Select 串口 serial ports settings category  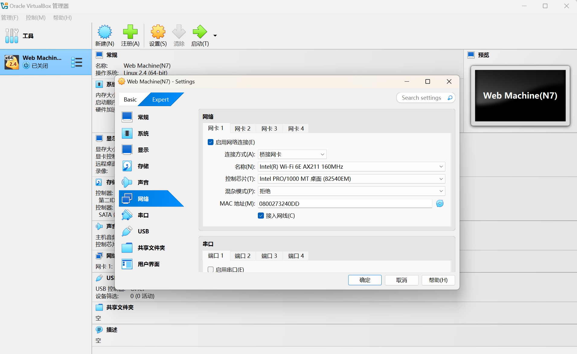coord(151,215)
